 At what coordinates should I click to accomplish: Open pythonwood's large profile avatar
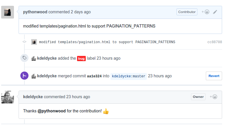point(8,12)
